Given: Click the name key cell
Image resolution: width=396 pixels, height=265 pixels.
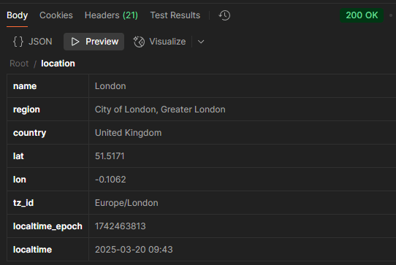Looking at the screenshot, I should click(x=47, y=86).
